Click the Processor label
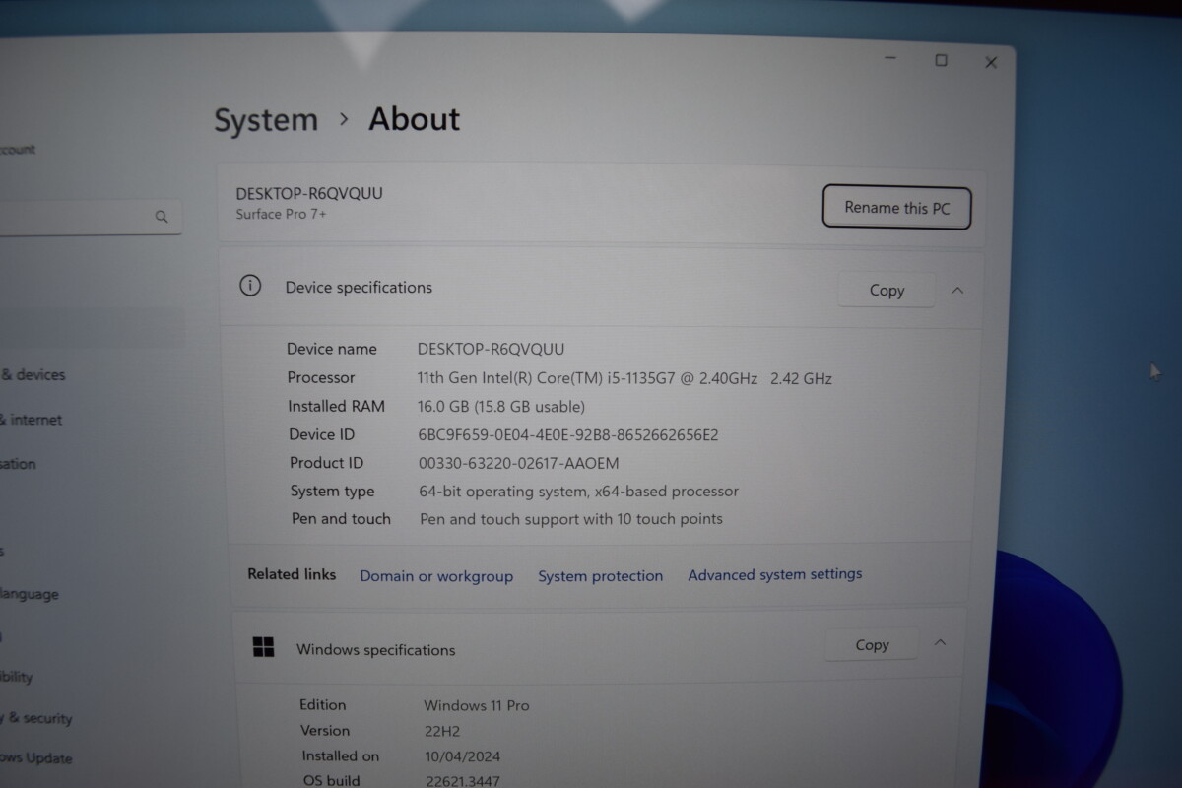Viewport: 1182px width, 788px height. 321,377
